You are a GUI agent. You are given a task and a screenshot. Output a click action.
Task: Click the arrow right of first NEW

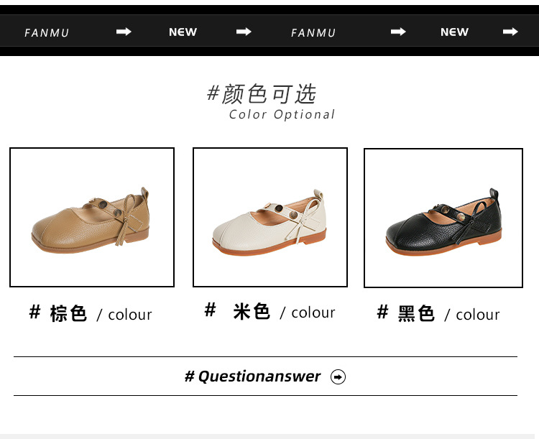244,32
